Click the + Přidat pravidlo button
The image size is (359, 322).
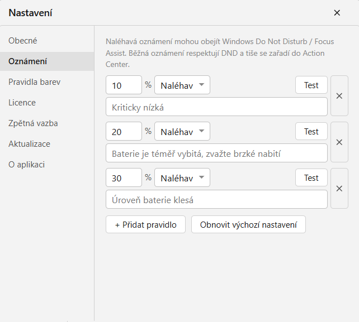click(145, 225)
